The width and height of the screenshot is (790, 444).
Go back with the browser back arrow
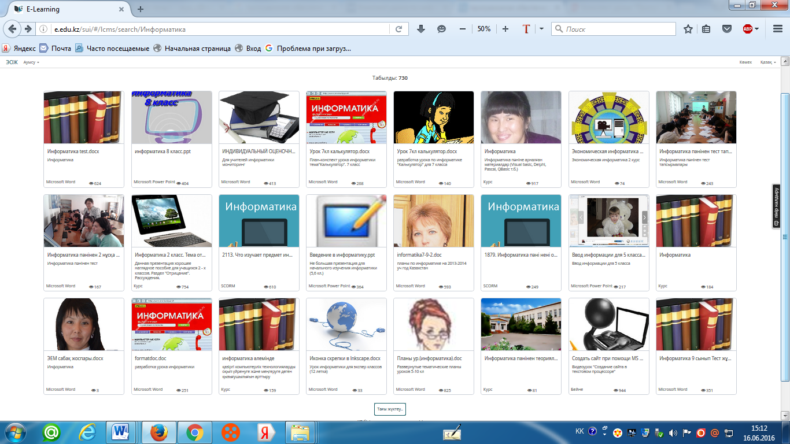(x=12, y=29)
